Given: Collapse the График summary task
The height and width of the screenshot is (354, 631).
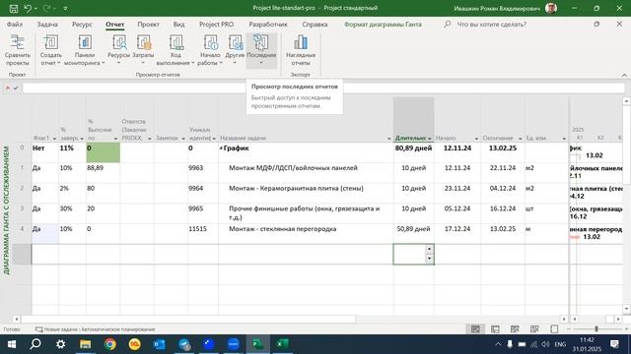Looking at the screenshot, I should tap(221, 148).
